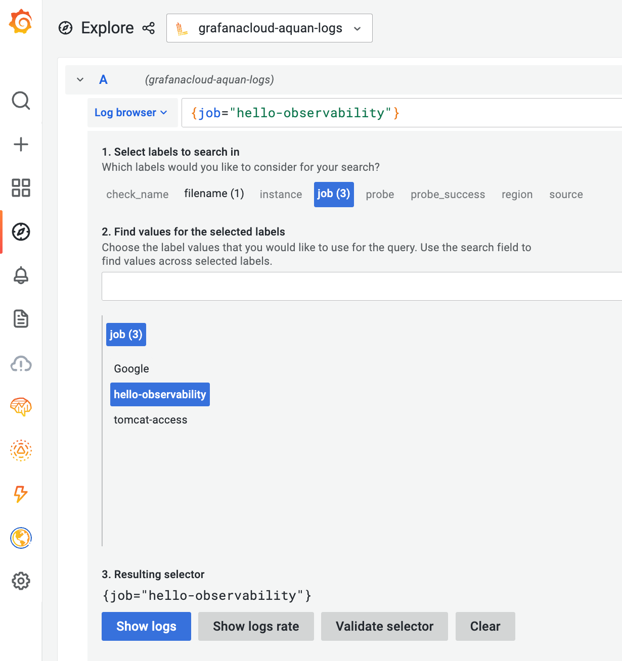Screen dimensions: 622x661
Task: Open the Alerting bell icon
Action: coord(21,275)
